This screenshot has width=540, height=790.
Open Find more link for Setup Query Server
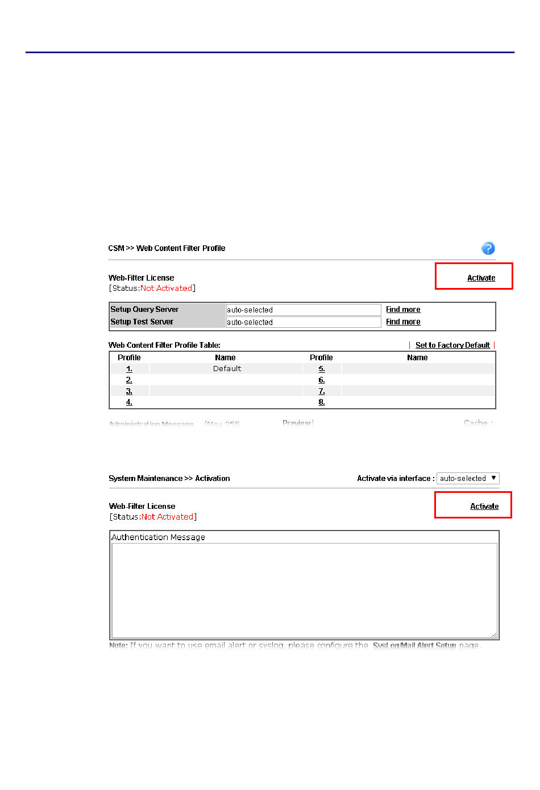click(403, 309)
